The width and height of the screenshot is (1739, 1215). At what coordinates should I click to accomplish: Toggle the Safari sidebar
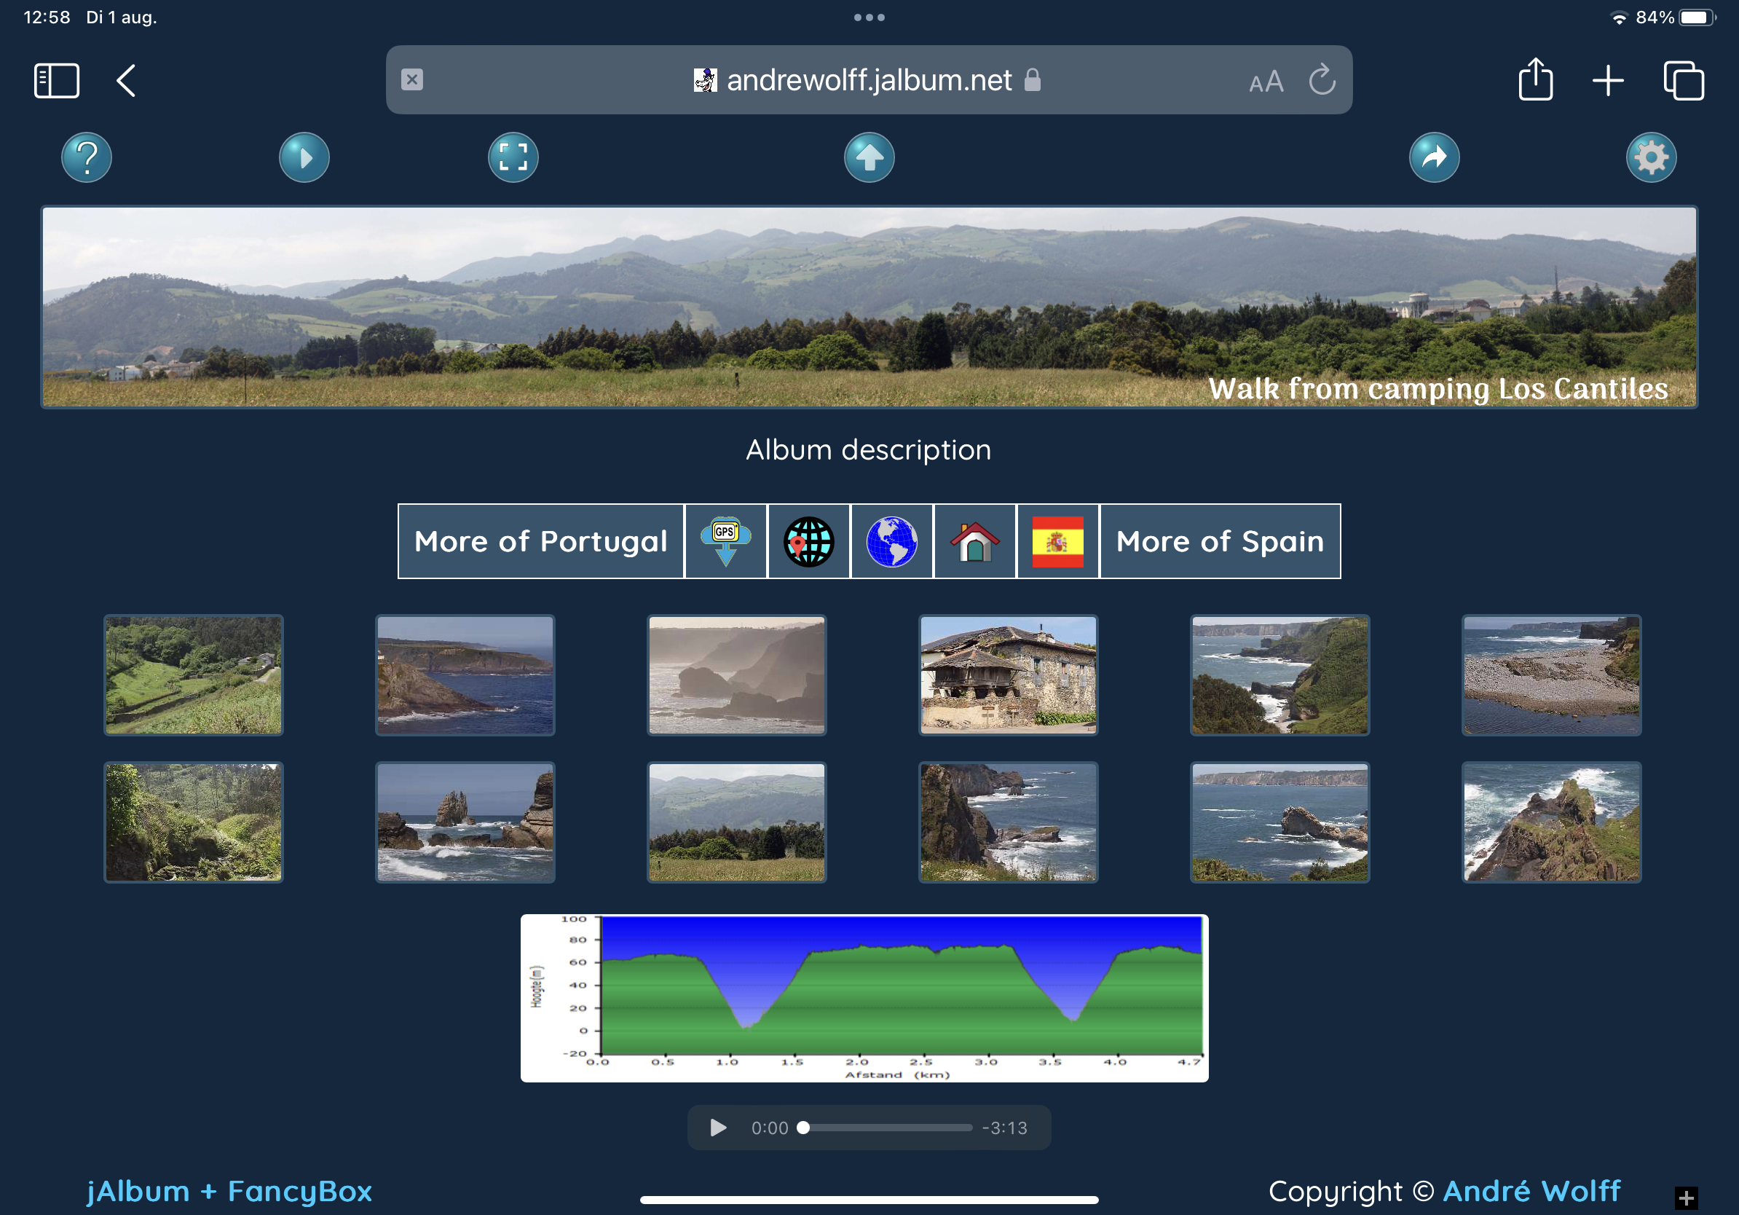[57, 80]
